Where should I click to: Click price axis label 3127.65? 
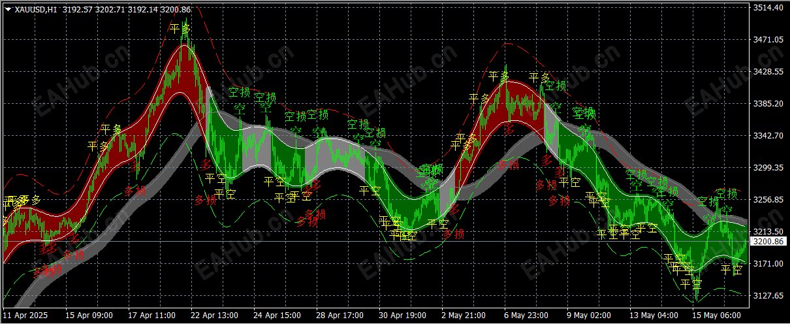(x=768, y=296)
